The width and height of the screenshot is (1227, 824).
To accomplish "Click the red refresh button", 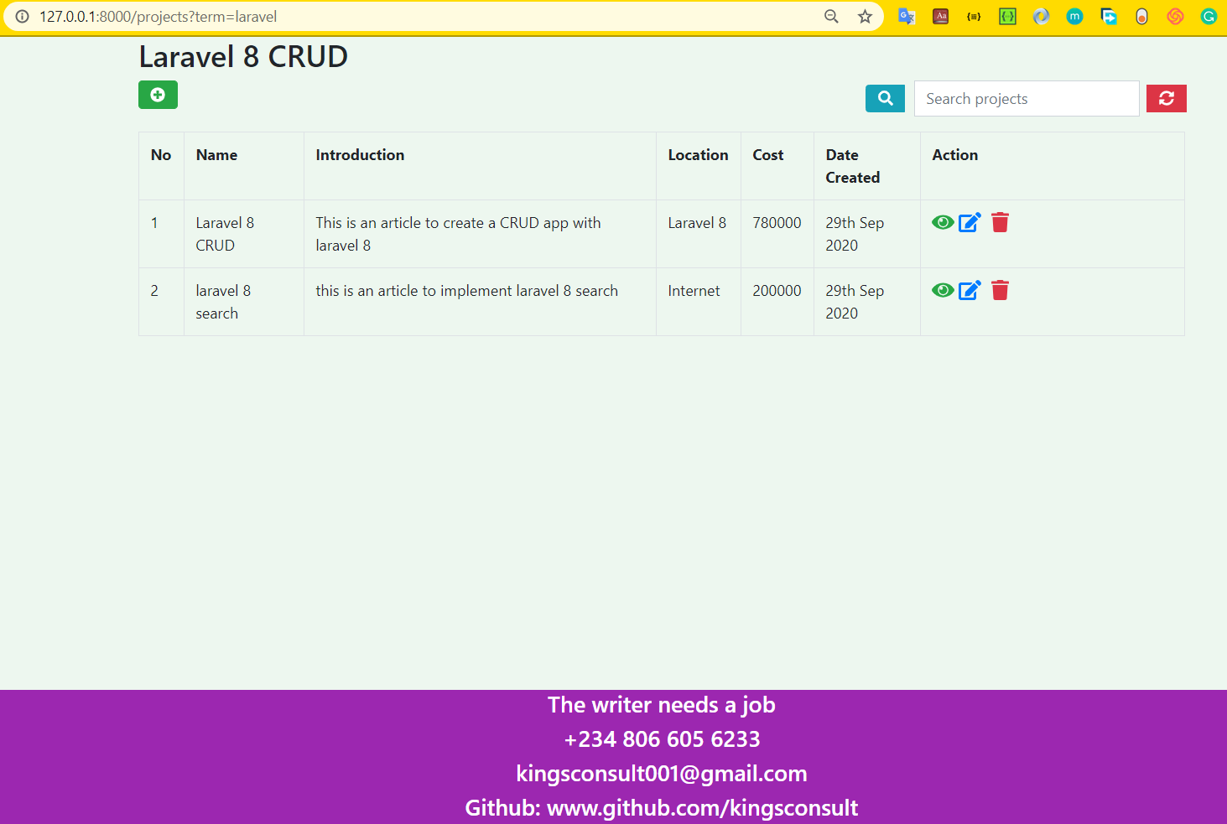I will [x=1166, y=98].
